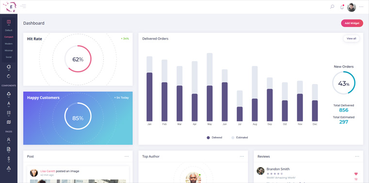Viewport: 369px width, 183px height.
Task: Toggle the hamburger sidebar menu icon
Action: coord(23,6)
